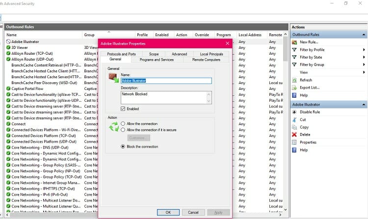Click green check icon of 3D Viewer rule
368x219 pixels.
[x=8, y=47]
